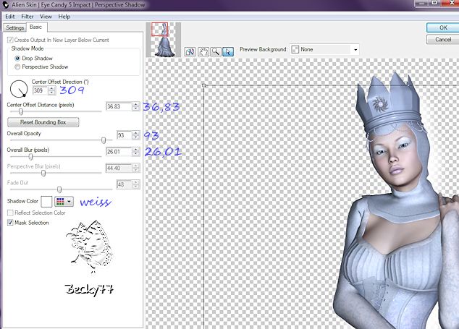Click the bounding box corner handle in preview
The height and width of the screenshot is (329, 459).
click(x=203, y=85)
